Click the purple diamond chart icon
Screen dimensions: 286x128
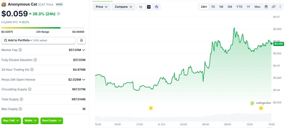point(156,7)
